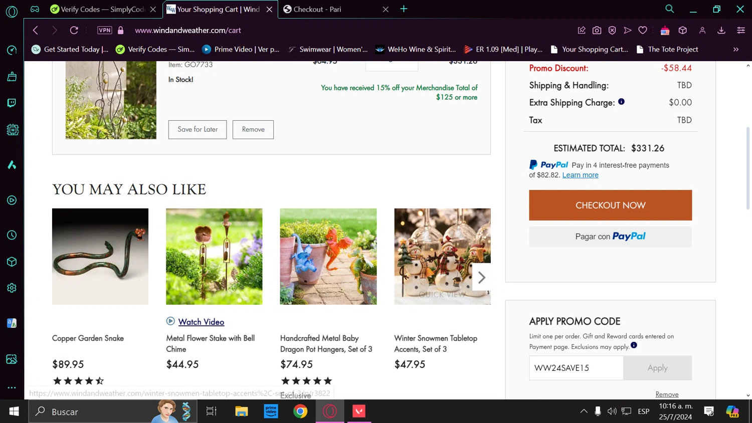Click the padlock site security icon

tap(121, 30)
